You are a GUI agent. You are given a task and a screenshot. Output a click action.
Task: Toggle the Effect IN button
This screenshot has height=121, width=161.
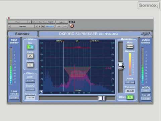click(130, 97)
